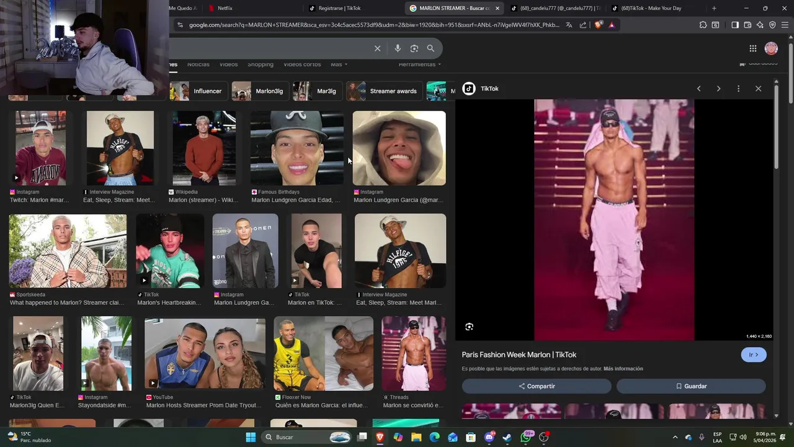
Task: Click the Lens search icon on the preview image
Action: point(469,327)
